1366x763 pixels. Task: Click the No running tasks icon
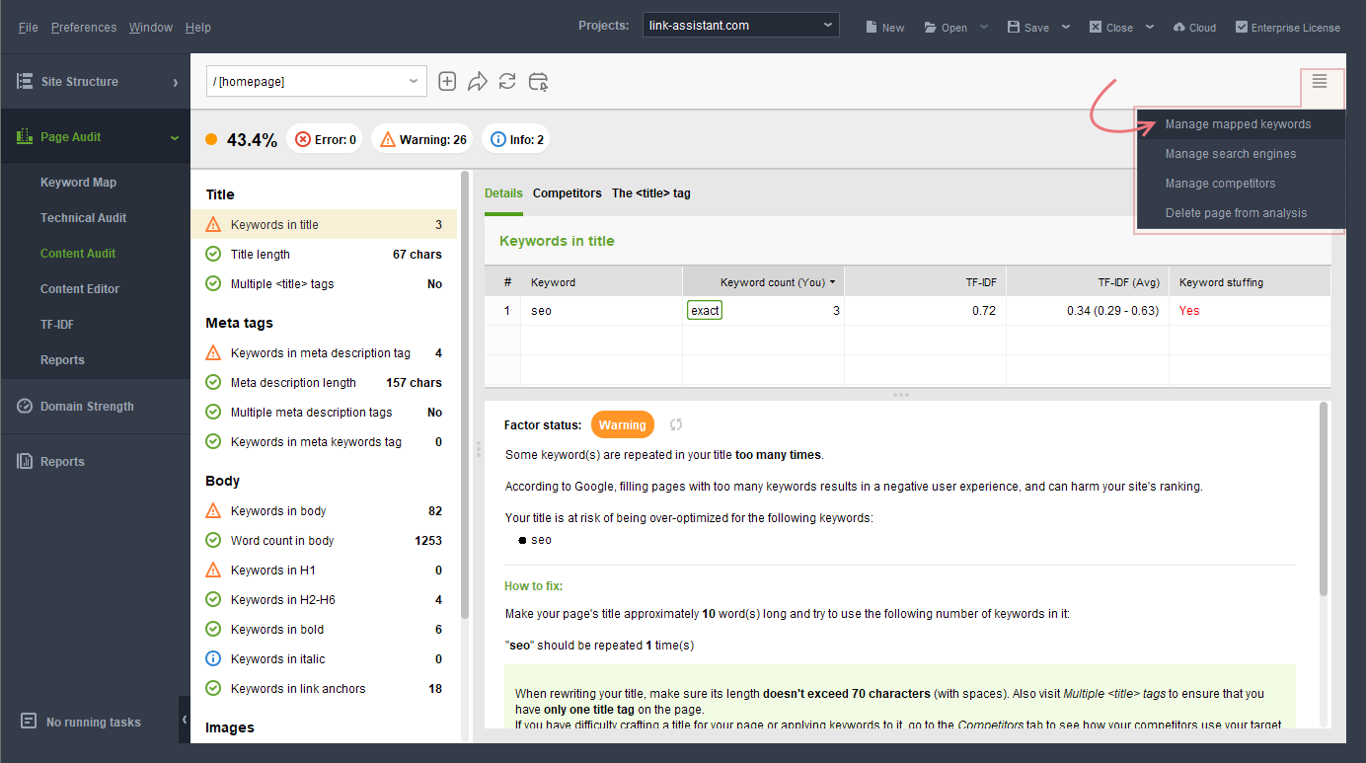point(29,722)
